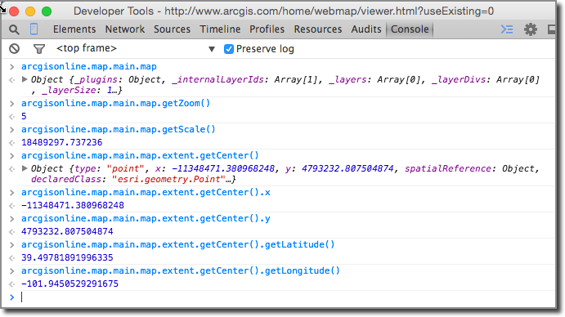Click latitude value 39.49781891996335
The height and width of the screenshot is (317, 565).
[x=67, y=257]
